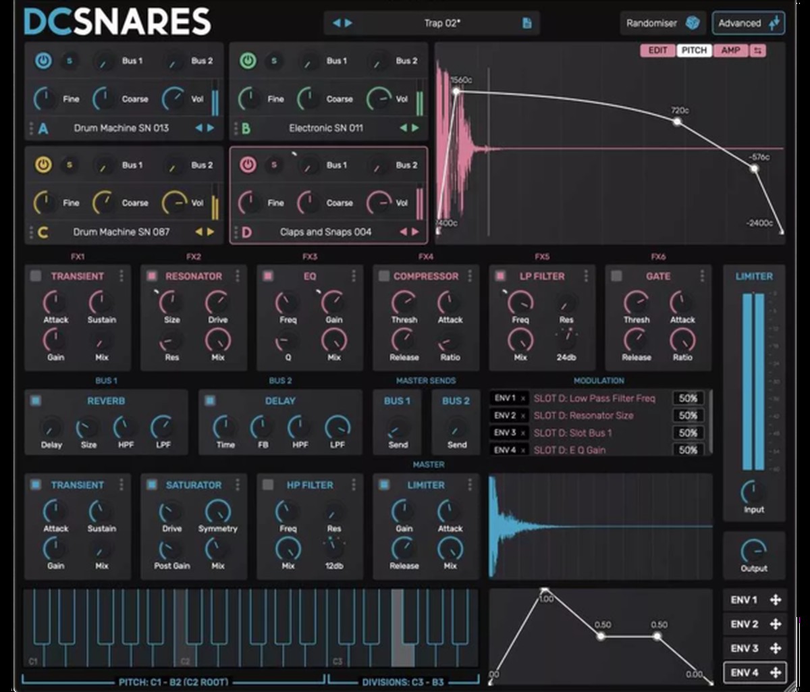Image resolution: width=810 pixels, height=692 pixels.
Task: Open the FX2 Resonator options menu dots
Action: click(238, 276)
